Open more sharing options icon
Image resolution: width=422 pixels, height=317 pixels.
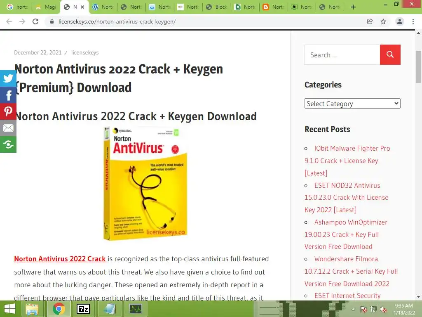8,144
